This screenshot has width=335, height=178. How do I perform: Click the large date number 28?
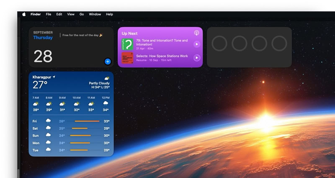pos(43,57)
